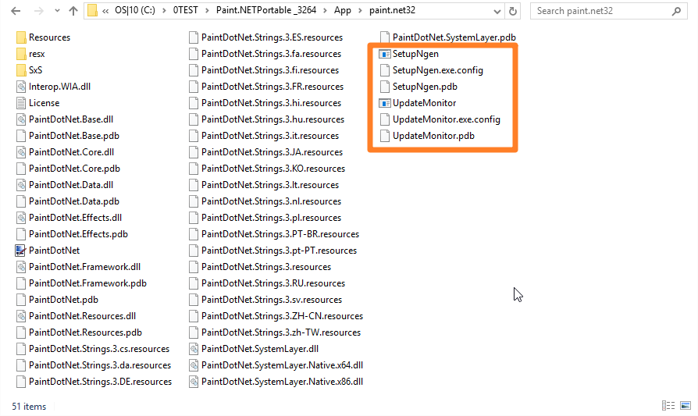Click the search magnifier icon
Screen dimensions: 698x416
[677, 11]
